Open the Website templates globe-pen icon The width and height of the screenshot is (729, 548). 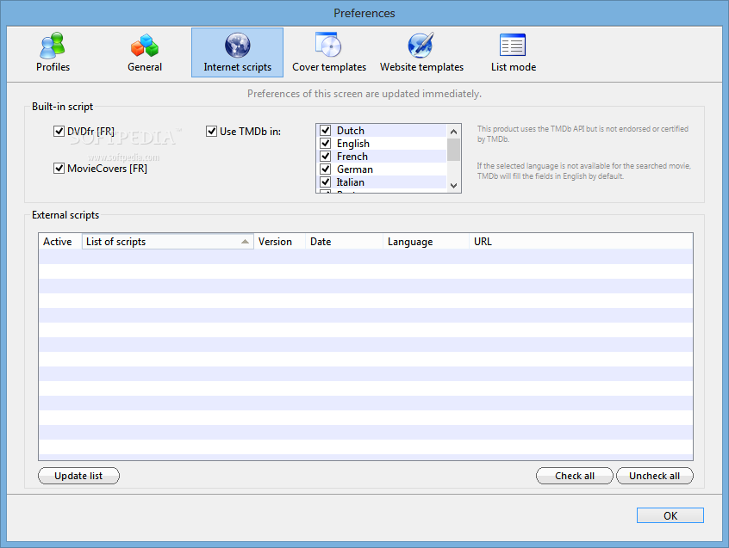421,45
